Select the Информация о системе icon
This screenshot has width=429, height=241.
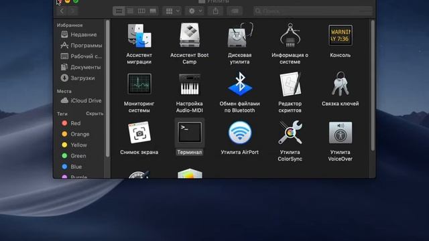click(290, 35)
